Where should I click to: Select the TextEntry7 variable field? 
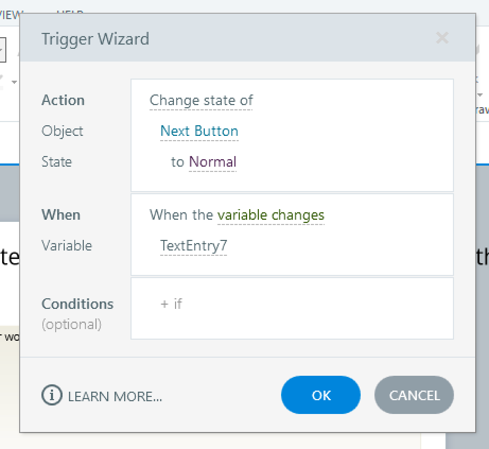[194, 246]
